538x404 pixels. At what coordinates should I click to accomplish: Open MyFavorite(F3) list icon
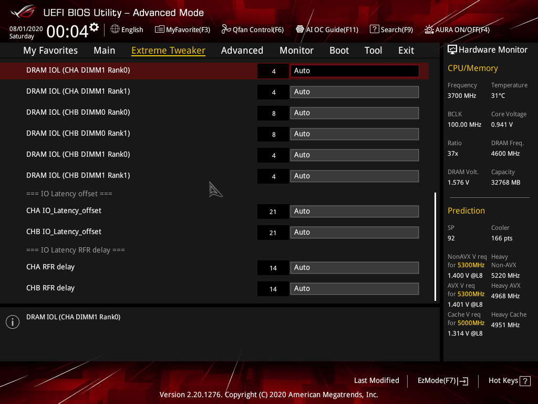(x=159, y=29)
